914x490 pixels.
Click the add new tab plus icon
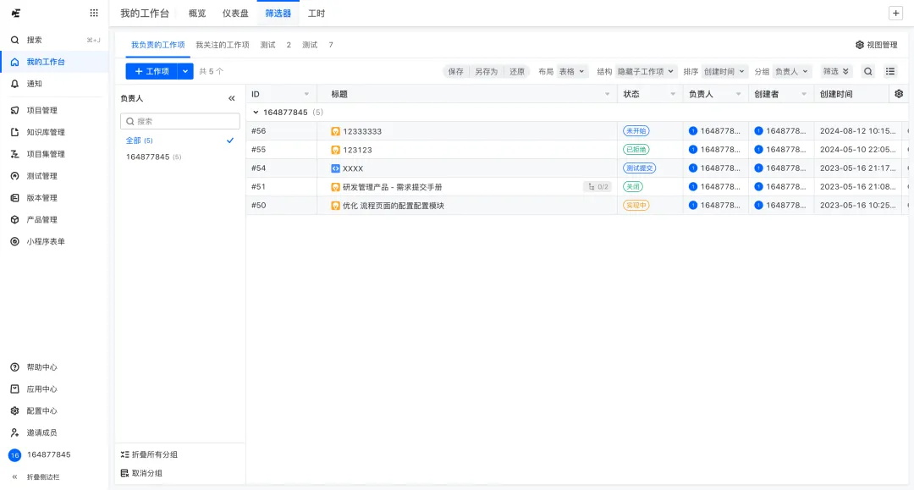pos(895,14)
